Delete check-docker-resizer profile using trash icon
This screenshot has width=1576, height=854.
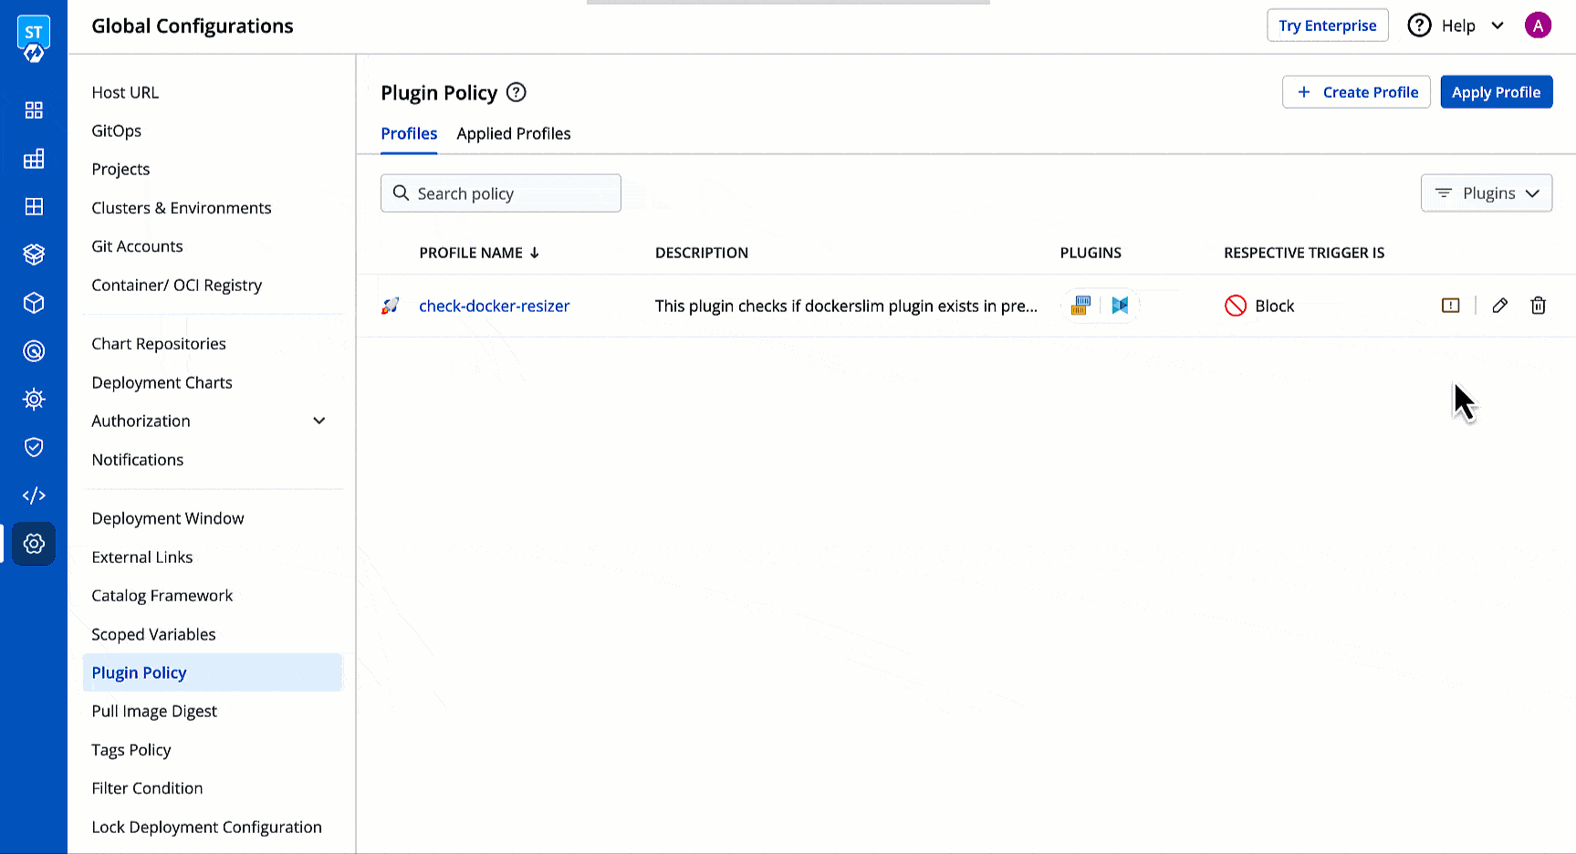(1538, 306)
